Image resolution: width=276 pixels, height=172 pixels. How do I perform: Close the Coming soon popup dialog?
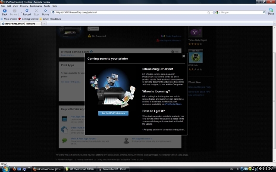[184, 56]
